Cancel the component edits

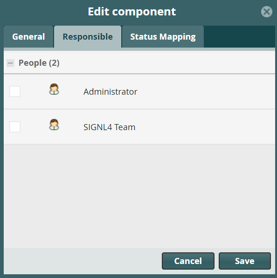(x=188, y=261)
